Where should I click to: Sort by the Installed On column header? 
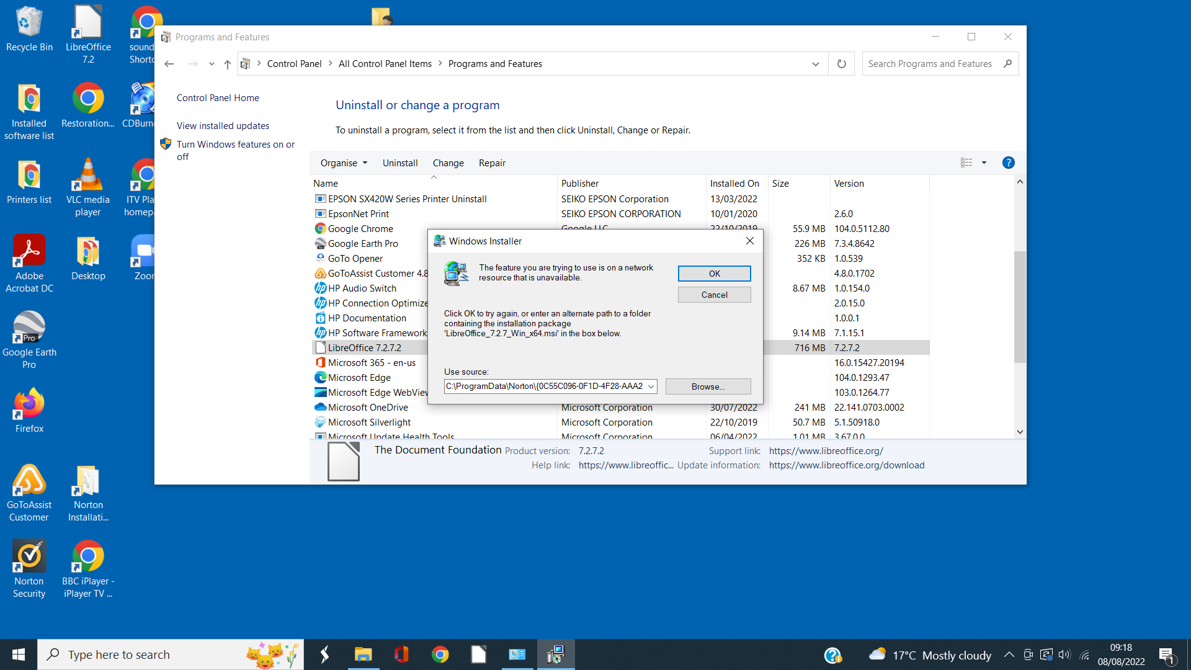(x=737, y=184)
